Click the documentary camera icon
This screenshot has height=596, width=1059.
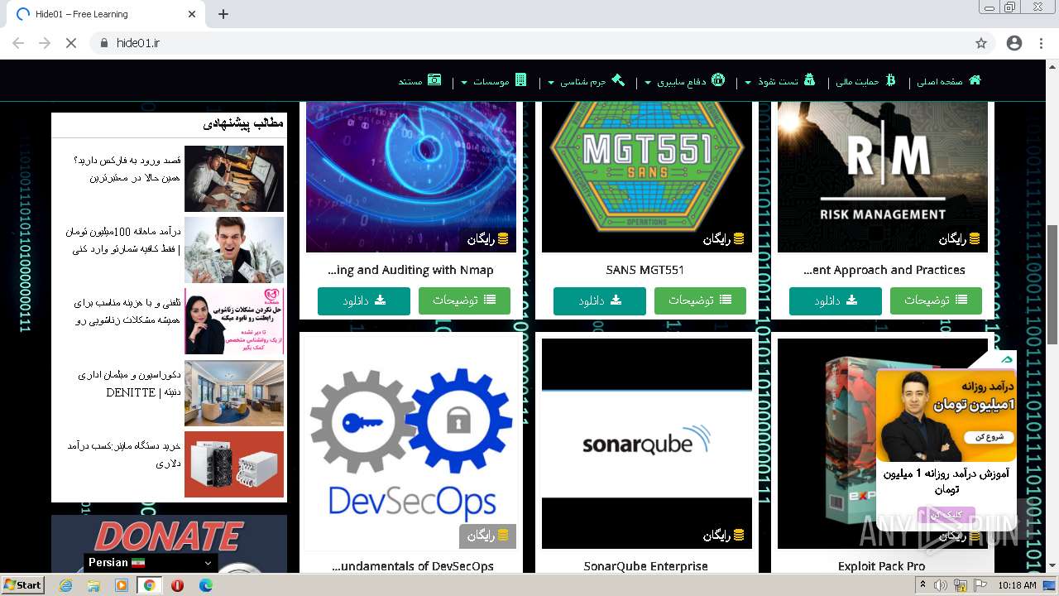click(434, 80)
